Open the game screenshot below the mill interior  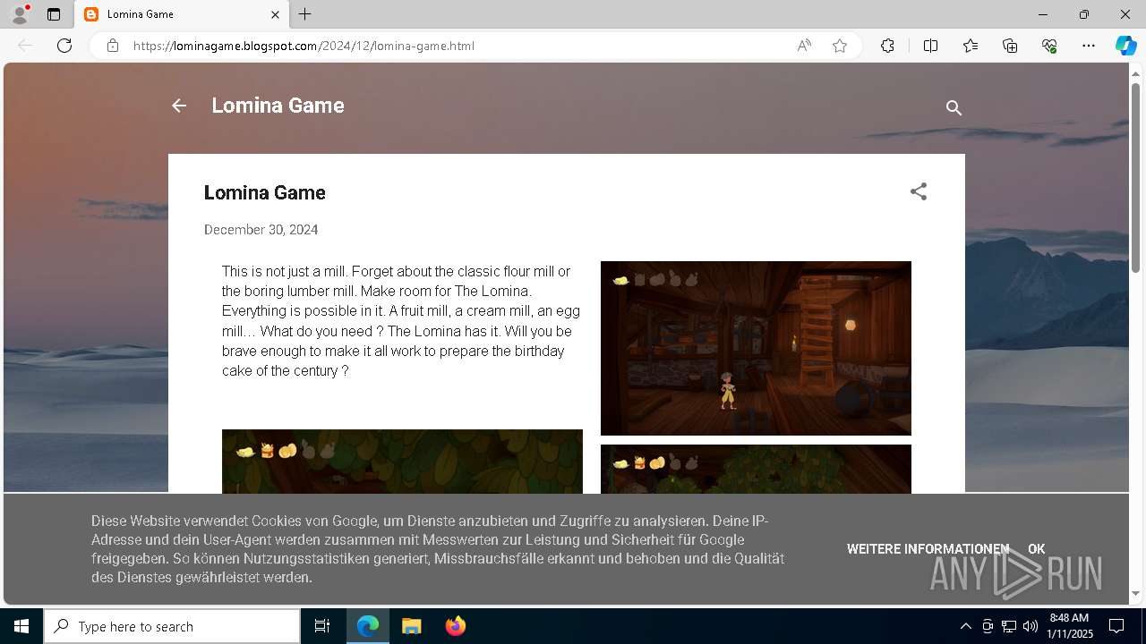(x=756, y=469)
